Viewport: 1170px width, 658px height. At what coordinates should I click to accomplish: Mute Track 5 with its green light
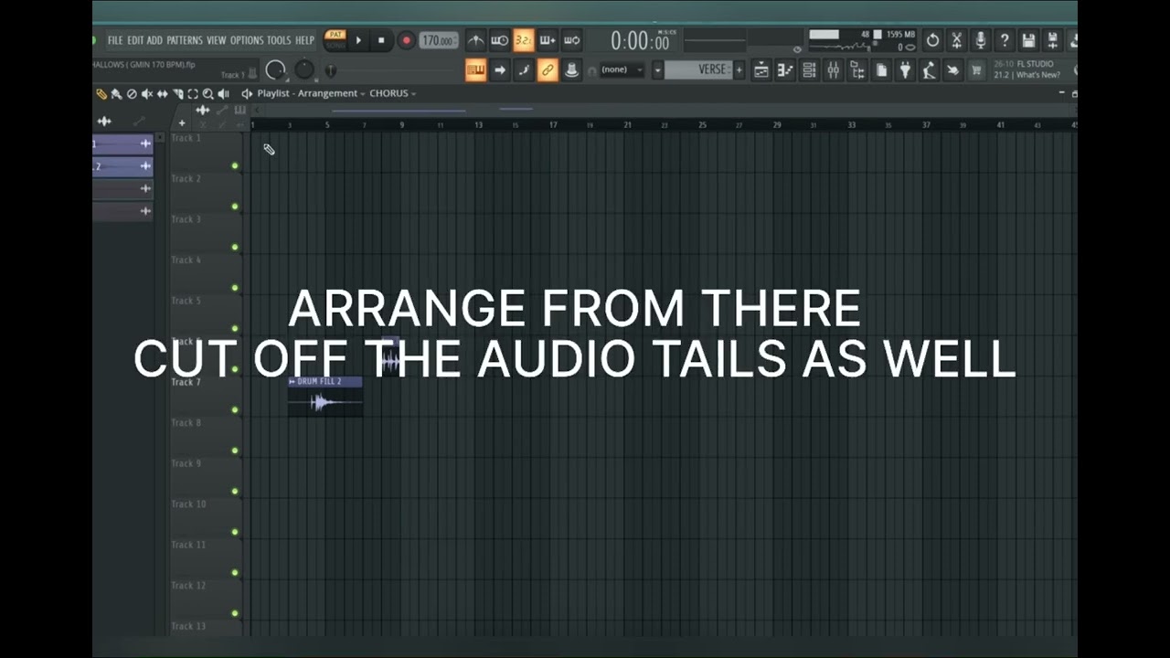point(235,328)
